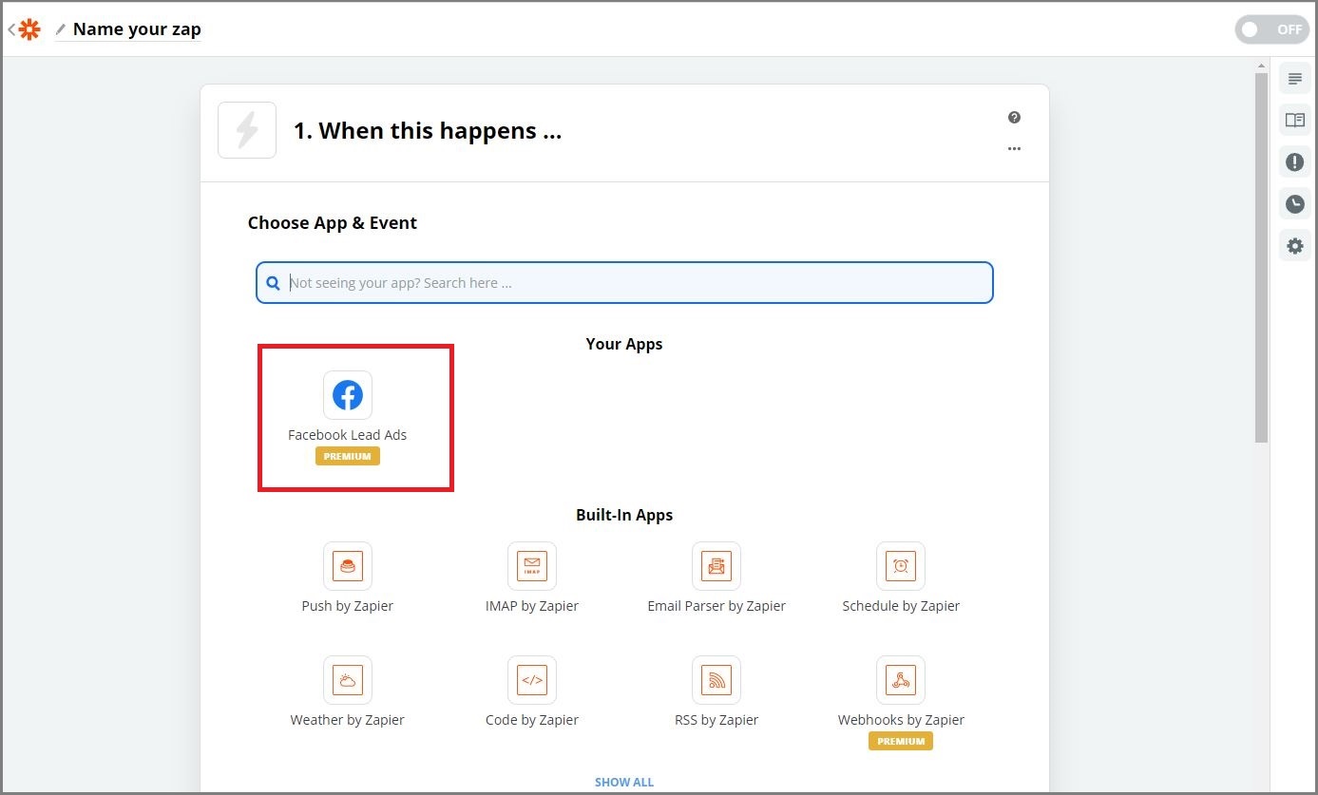The width and height of the screenshot is (1318, 795).
Task: Click the Zapier logo home icon
Action: (30, 29)
